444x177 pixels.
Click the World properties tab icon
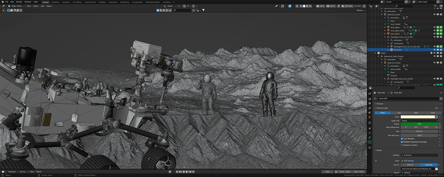pos(369,117)
